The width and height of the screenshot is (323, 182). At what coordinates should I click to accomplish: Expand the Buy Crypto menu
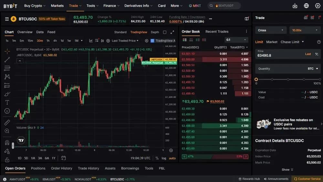tap(35, 6)
